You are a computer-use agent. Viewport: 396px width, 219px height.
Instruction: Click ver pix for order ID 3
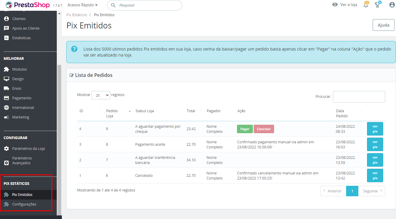click(x=375, y=145)
